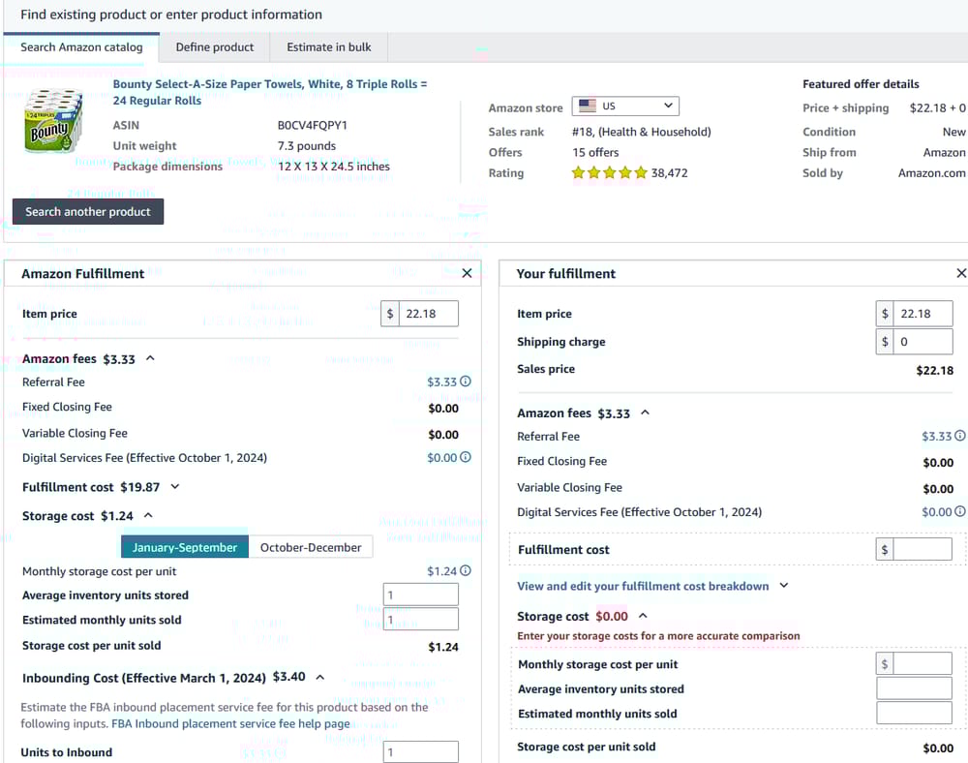Click sales rank #18, (Health & Household)
The image size is (968, 763).
642,132
